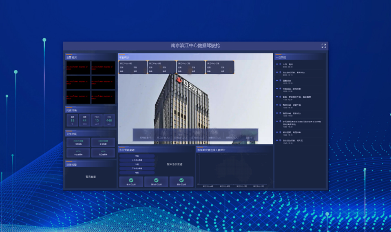Click chart axis label 滨江中心-A班

pos(208,186)
